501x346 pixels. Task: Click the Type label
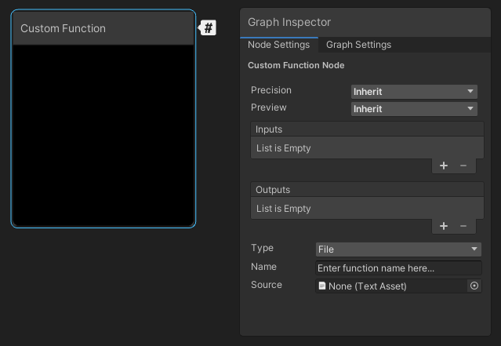tap(263, 248)
